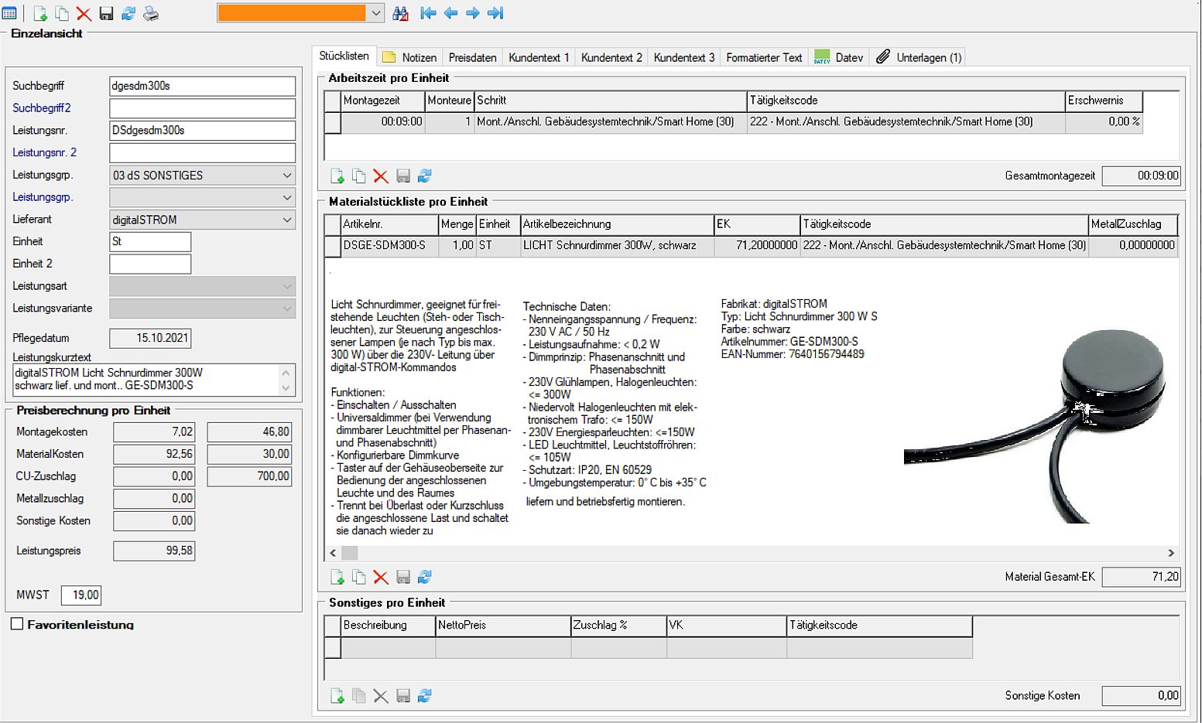Click the material list horizontal scrollbar right arrow
Image resolution: width=1202 pixels, height=723 pixels.
click(x=1171, y=553)
